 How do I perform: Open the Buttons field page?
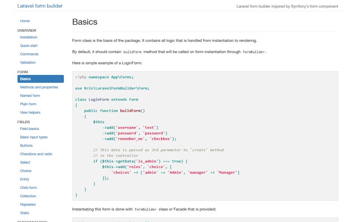(x=26, y=145)
